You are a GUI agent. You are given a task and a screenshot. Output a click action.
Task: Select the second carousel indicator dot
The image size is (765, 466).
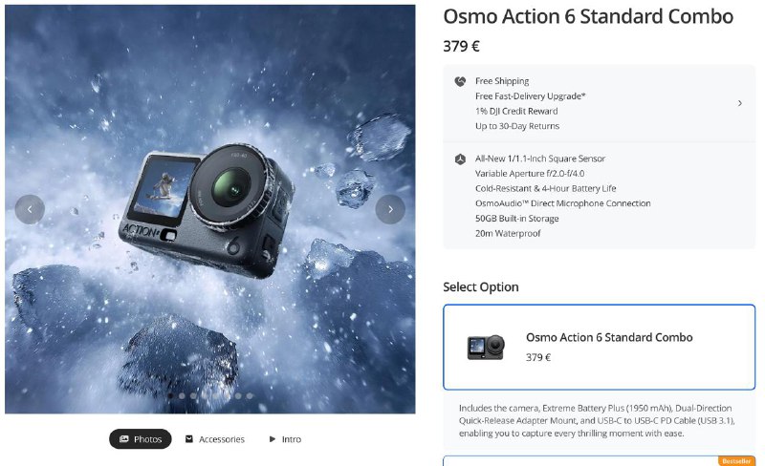click(x=182, y=395)
